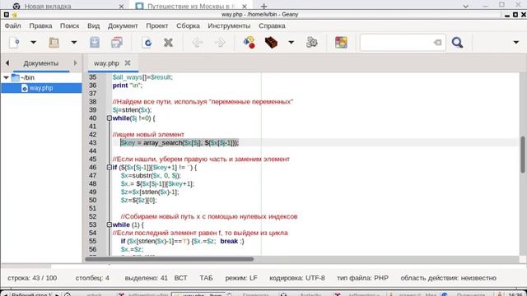This screenshot has width=527, height=296.
Task: Open toolbar overflow dropdown arrow
Action: [x=516, y=43]
